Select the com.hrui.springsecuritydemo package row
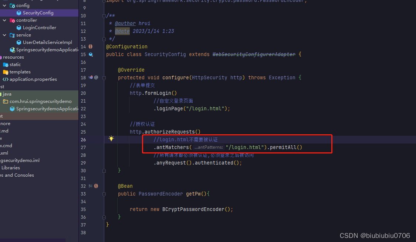 click(x=39, y=101)
